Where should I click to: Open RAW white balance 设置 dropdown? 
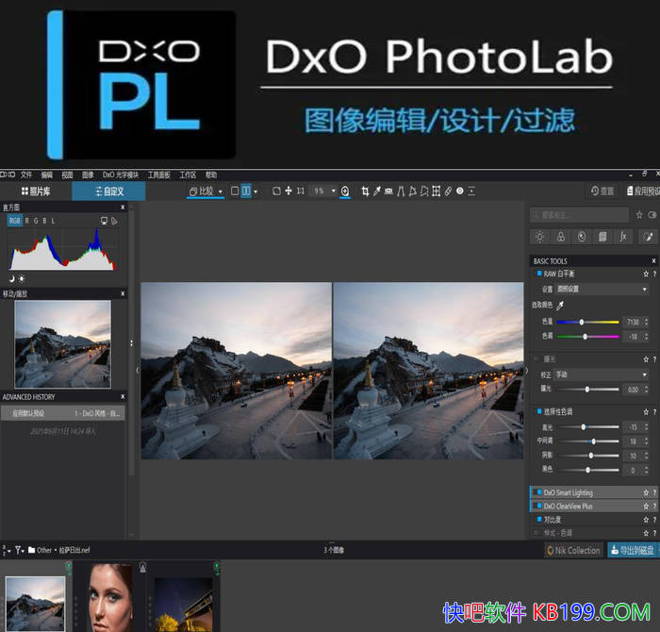coord(602,290)
